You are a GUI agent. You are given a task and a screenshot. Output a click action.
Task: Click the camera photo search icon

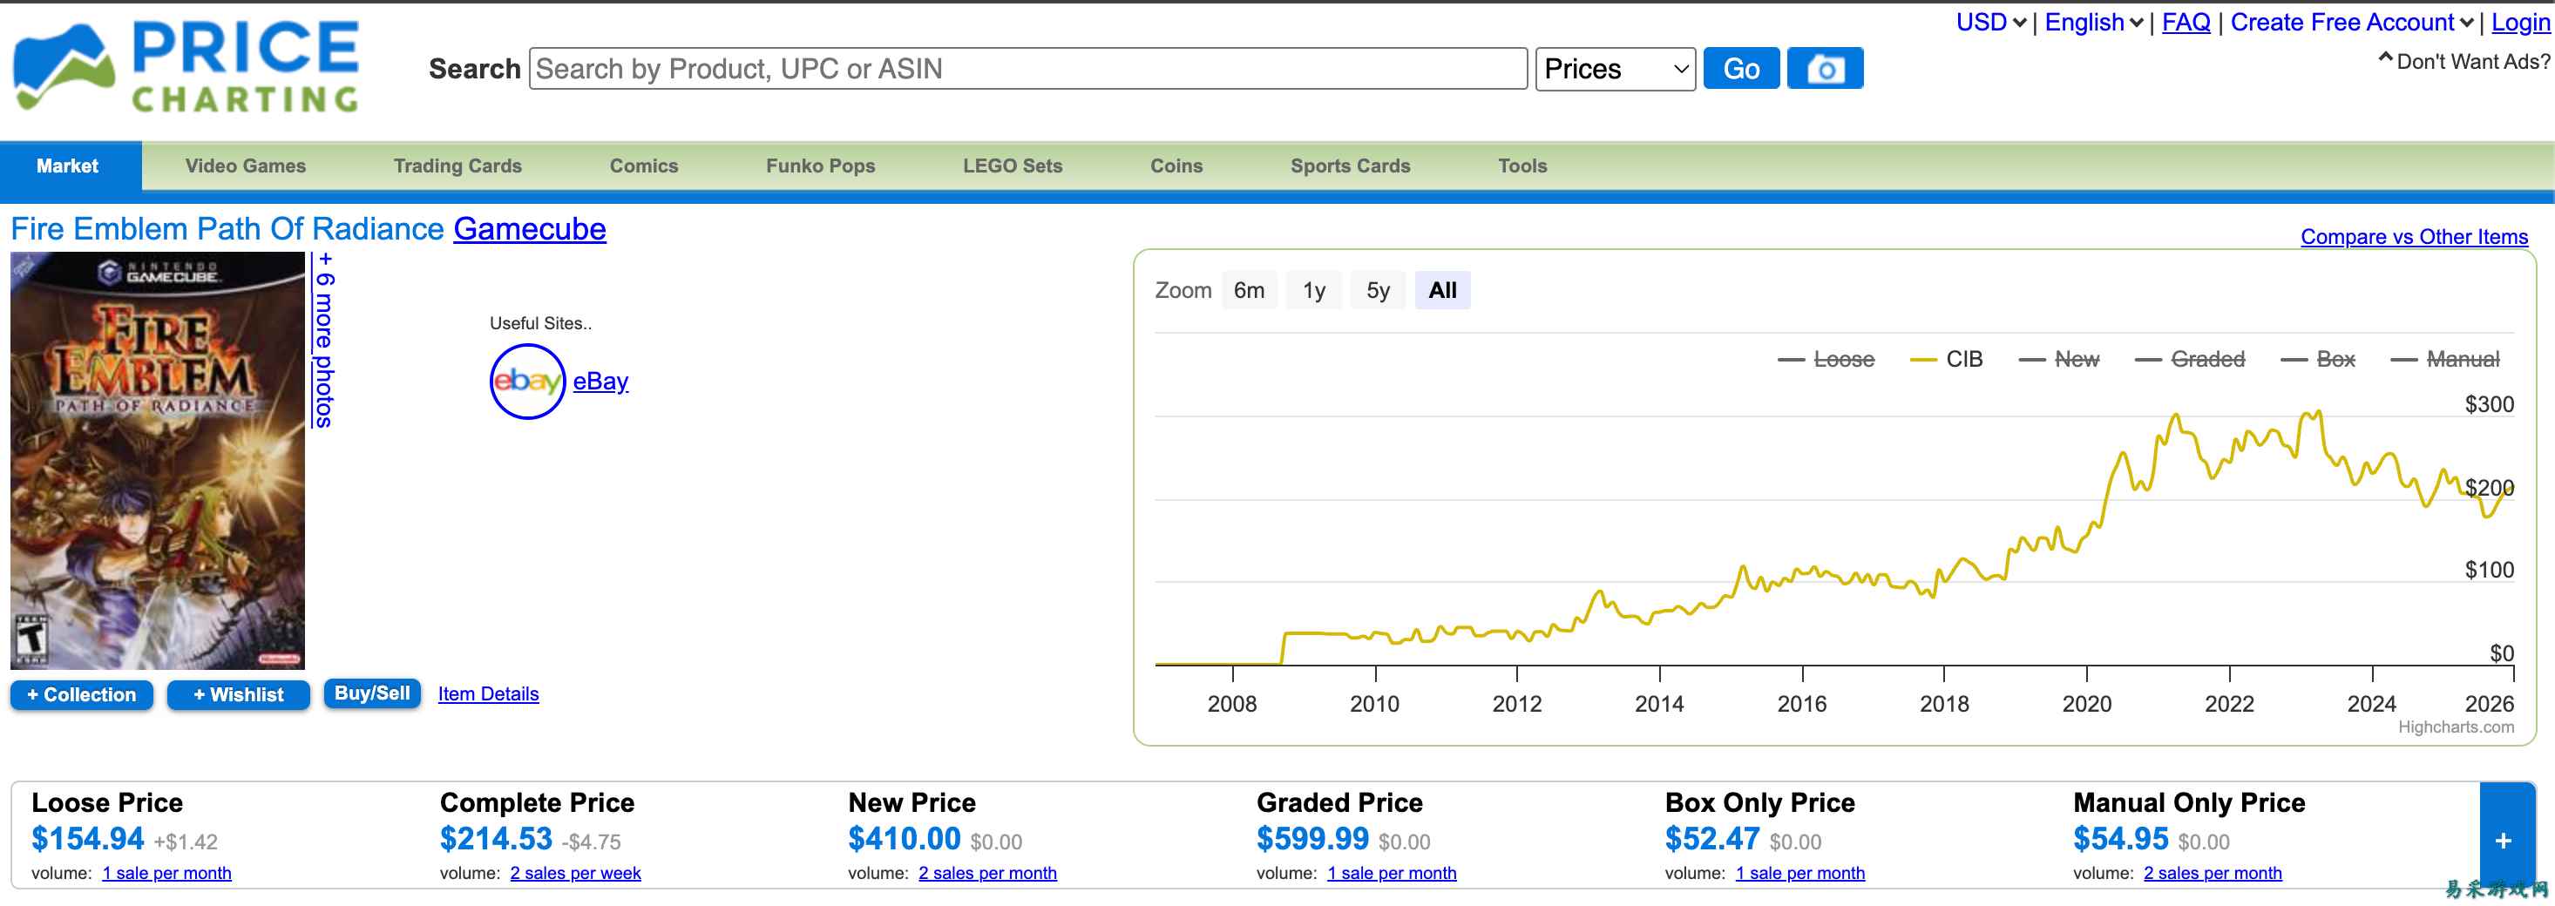[1824, 69]
